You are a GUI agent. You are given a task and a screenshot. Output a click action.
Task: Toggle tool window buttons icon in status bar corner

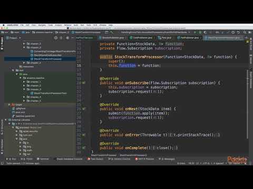click(2, 163)
